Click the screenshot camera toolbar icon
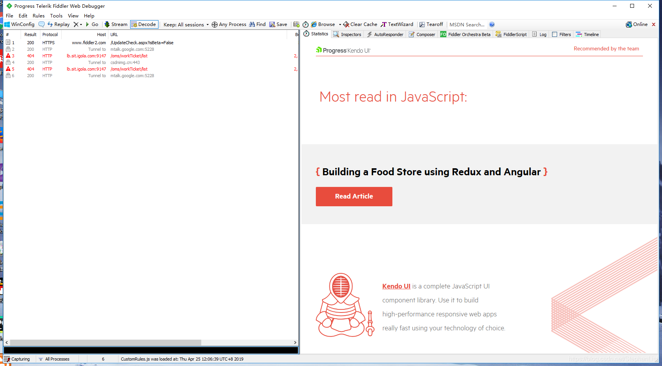This screenshot has height=366, width=662. 296,24
